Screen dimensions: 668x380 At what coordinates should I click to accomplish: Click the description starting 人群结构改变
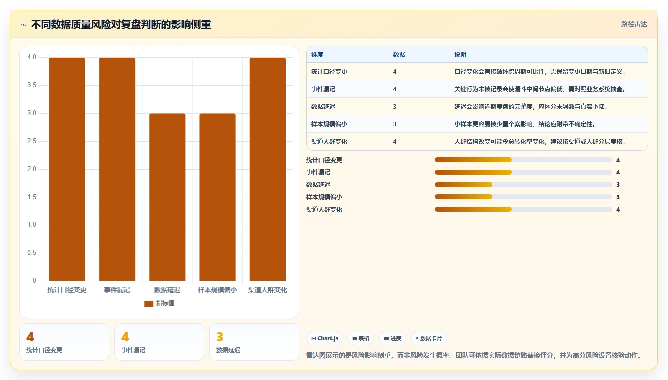click(540, 142)
